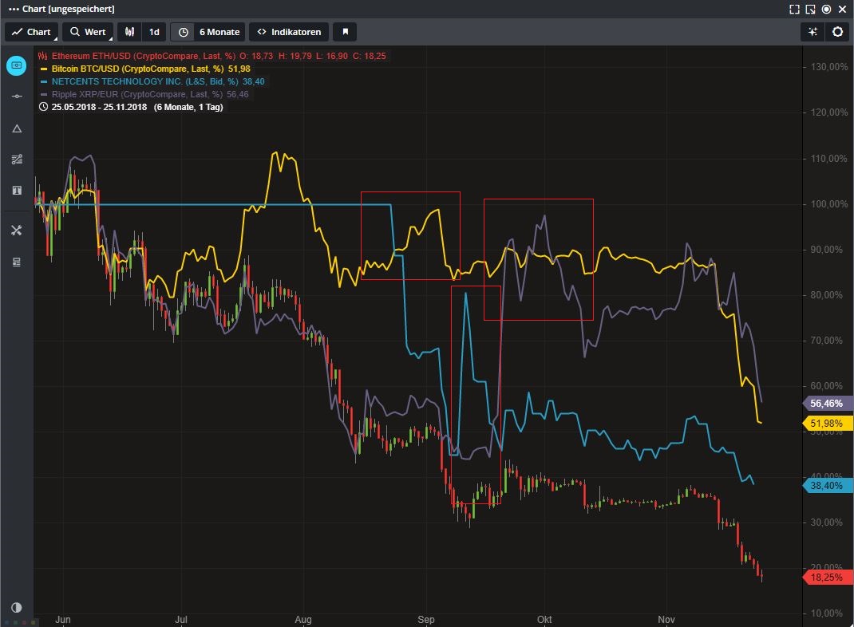Open the wrench and screwdriver tools icon
Image resolution: width=854 pixels, height=627 pixels.
point(17,231)
